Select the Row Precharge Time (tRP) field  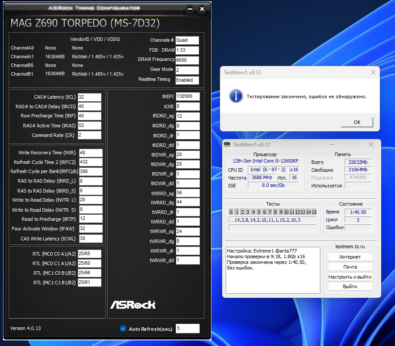89,116
